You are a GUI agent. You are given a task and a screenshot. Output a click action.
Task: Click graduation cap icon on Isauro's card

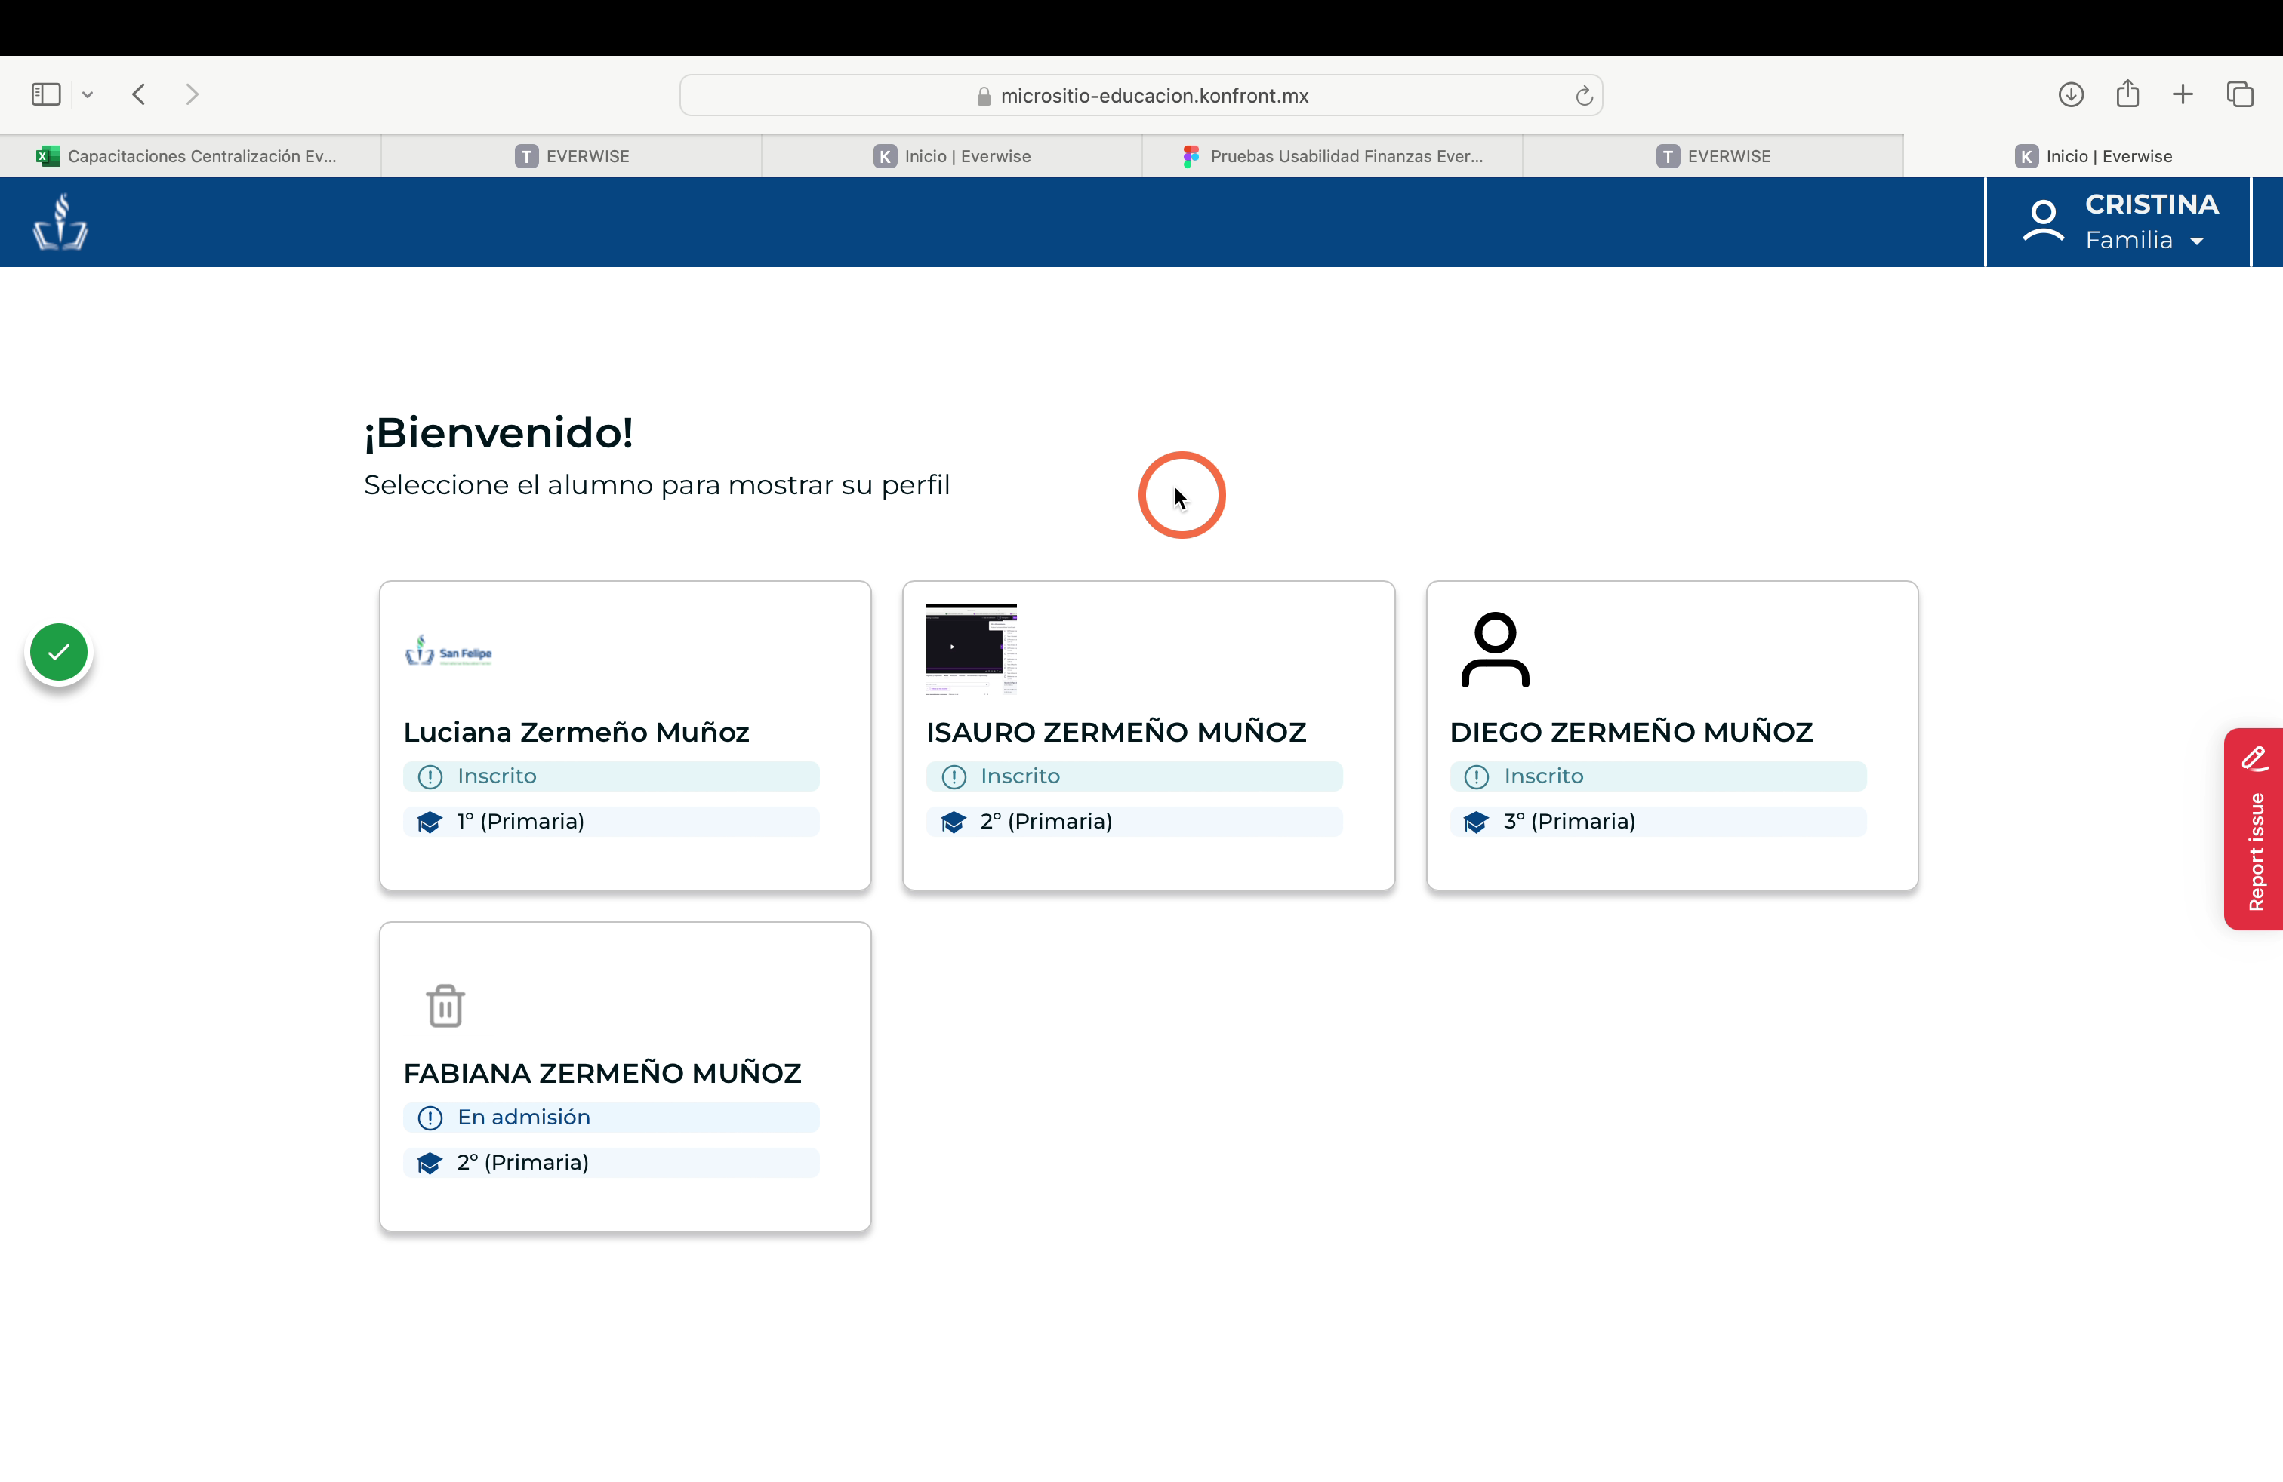(954, 822)
